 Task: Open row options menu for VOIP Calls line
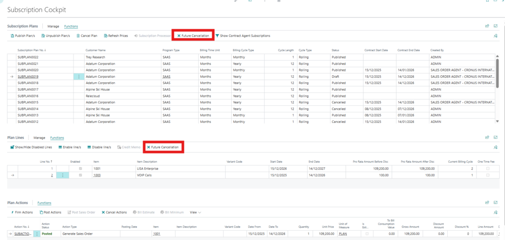tap(62, 175)
